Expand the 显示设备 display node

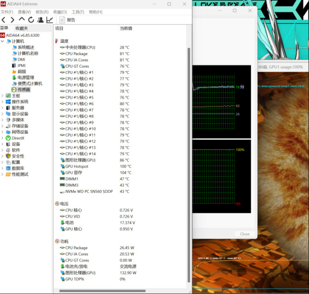coord(2,114)
